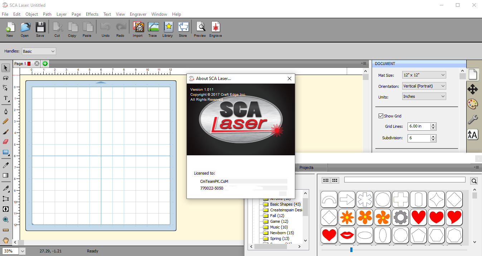Click the Copy toolbar icon
The width and height of the screenshot is (482, 256).
pos(72,30)
